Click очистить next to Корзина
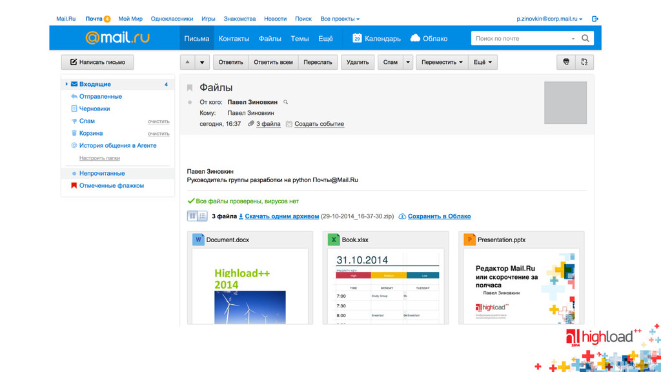Screen dimensions: 661x372 click(159, 134)
